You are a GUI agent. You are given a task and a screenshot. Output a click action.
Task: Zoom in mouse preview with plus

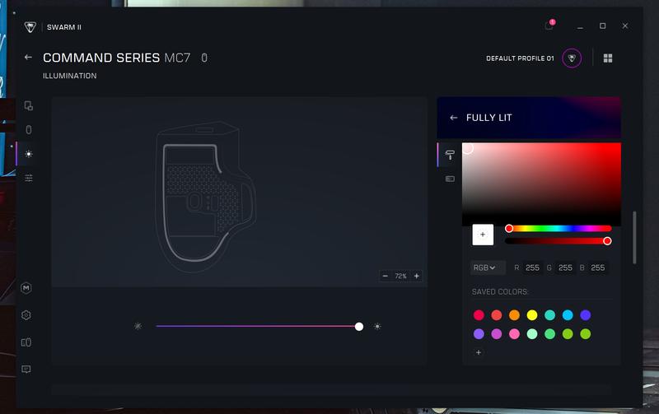click(417, 276)
